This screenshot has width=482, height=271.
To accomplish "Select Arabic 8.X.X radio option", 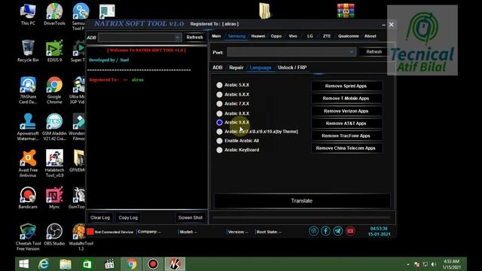I will (x=219, y=114).
